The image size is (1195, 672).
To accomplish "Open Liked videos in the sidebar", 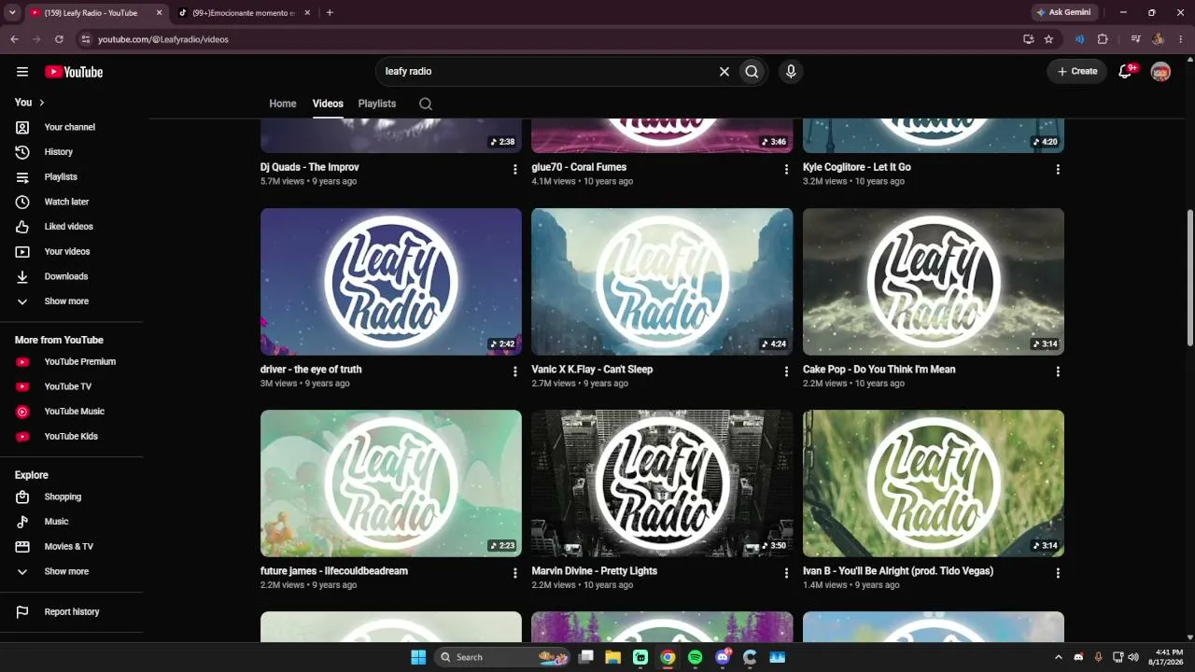I will pos(71,227).
